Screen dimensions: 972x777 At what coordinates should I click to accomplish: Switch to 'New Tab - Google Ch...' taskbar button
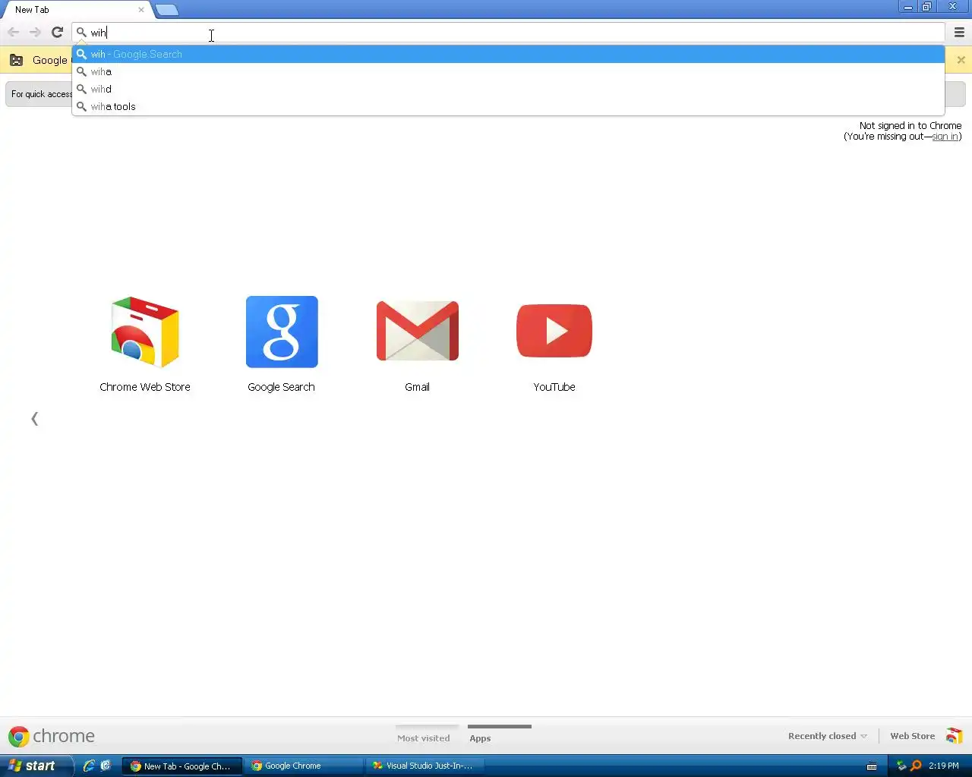point(182,766)
